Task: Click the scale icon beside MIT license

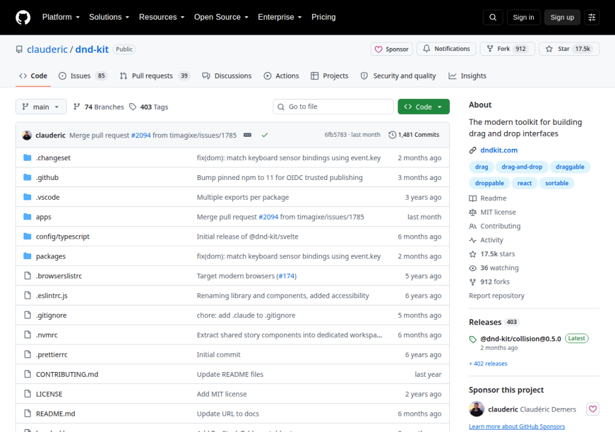Action: [473, 212]
